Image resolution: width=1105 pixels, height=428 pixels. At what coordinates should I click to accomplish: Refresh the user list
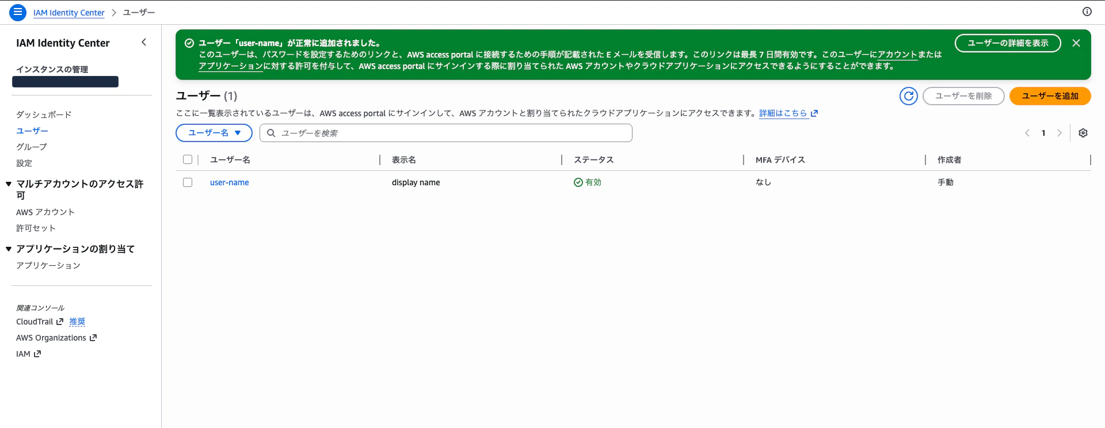click(909, 96)
